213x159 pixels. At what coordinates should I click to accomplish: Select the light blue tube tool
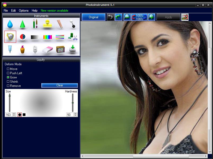pos(10,49)
